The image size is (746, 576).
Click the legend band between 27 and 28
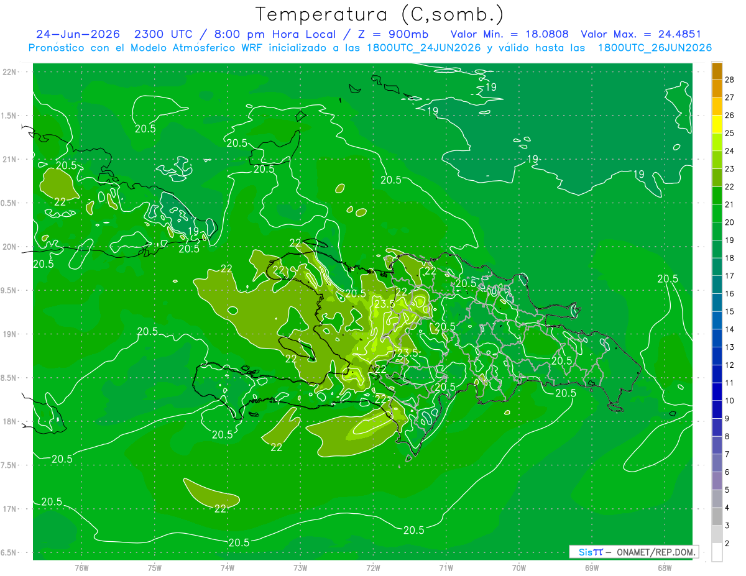[717, 89]
